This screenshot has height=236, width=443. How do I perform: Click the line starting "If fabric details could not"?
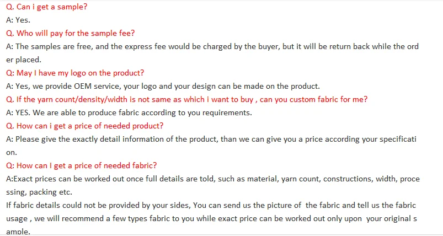212,206
